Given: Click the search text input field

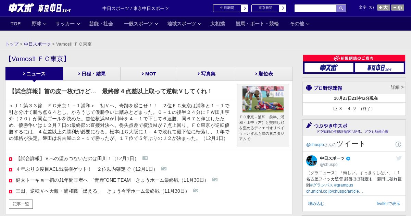Looking at the screenshot, I should (x=315, y=8).
